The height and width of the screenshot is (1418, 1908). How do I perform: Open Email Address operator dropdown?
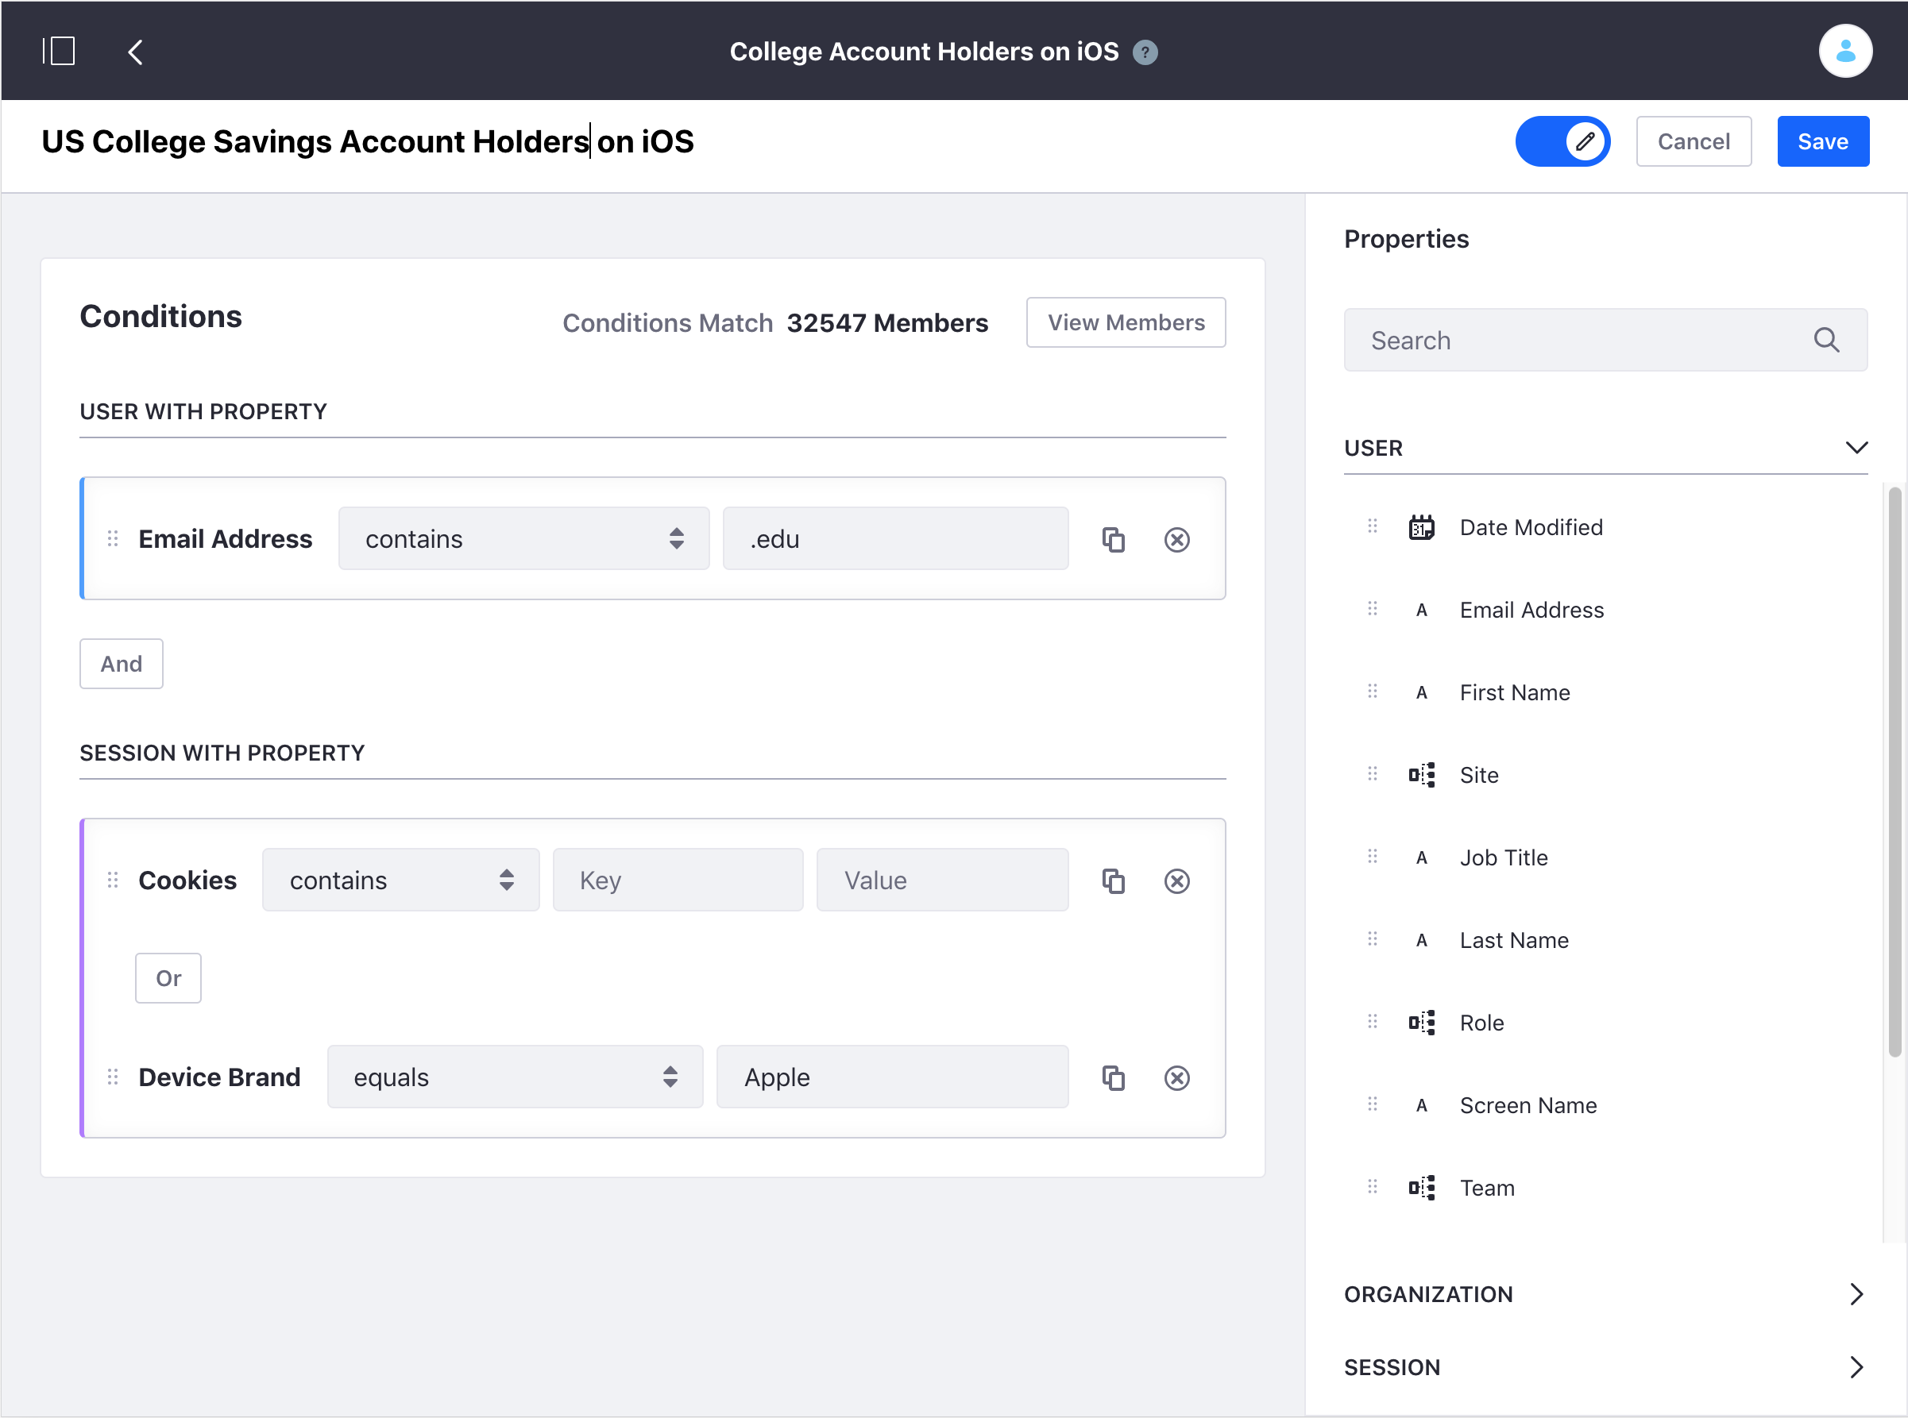(523, 538)
